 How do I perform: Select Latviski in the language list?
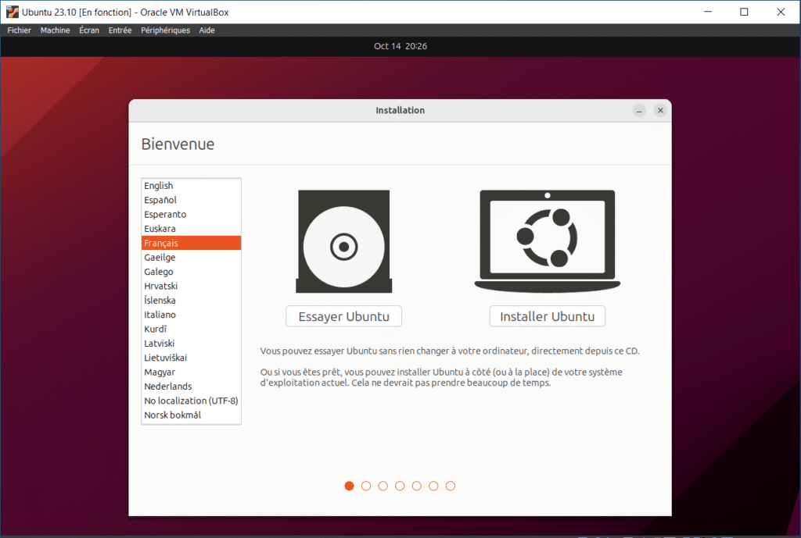click(x=191, y=344)
